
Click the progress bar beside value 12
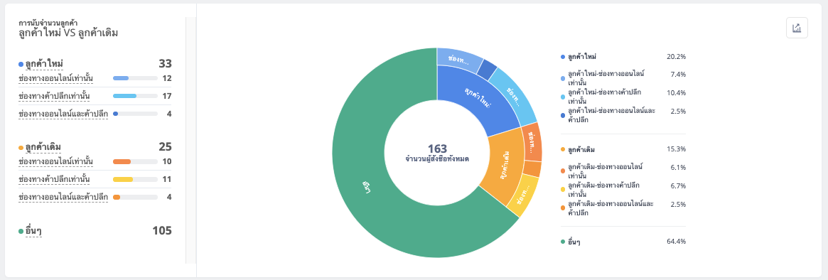coord(135,79)
